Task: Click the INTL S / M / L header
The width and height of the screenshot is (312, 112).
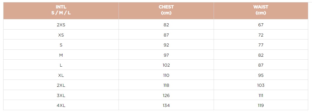Action: click(x=61, y=10)
